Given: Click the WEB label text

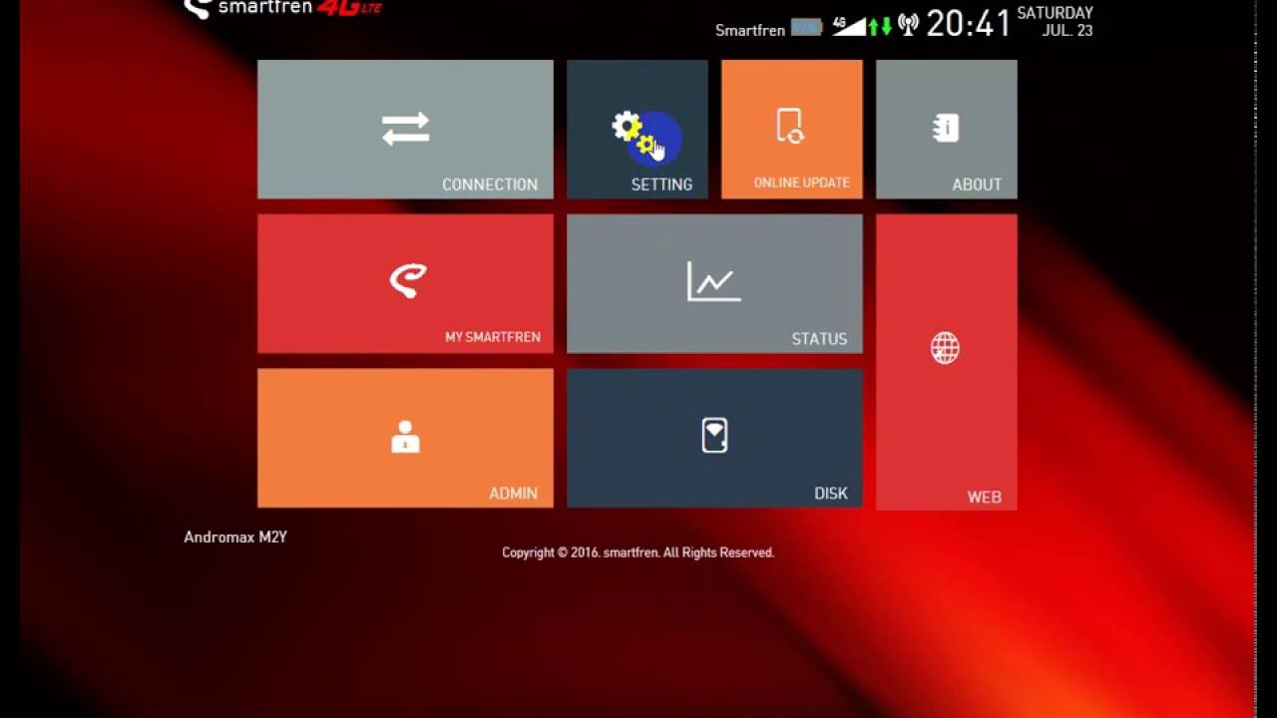Looking at the screenshot, I should (984, 498).
